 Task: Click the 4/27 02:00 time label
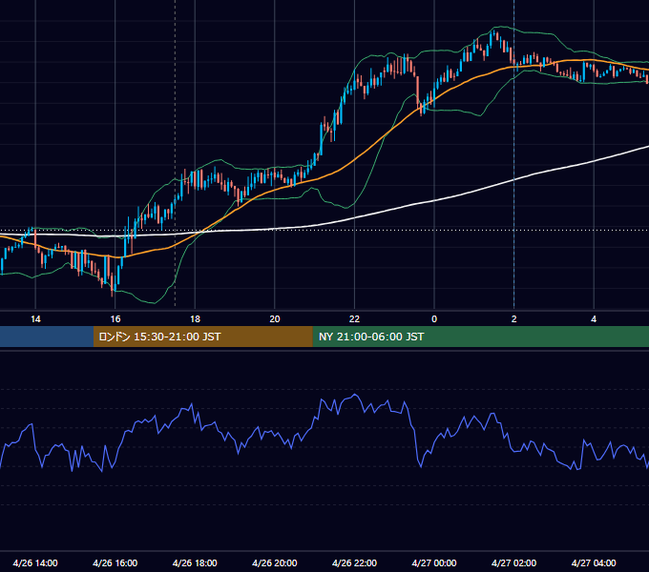coord(513,562)
